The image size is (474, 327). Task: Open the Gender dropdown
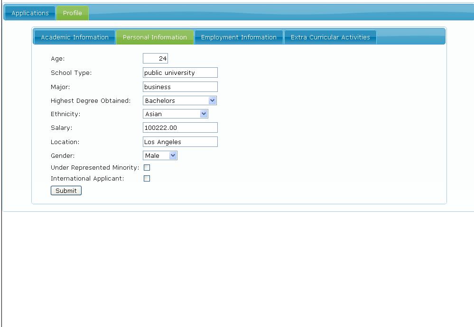(x=160, y=155)
